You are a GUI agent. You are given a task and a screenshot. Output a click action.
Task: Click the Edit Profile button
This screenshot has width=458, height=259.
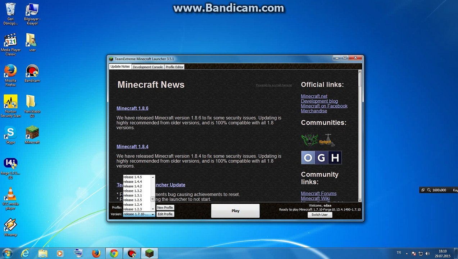(x=165, y=214)
